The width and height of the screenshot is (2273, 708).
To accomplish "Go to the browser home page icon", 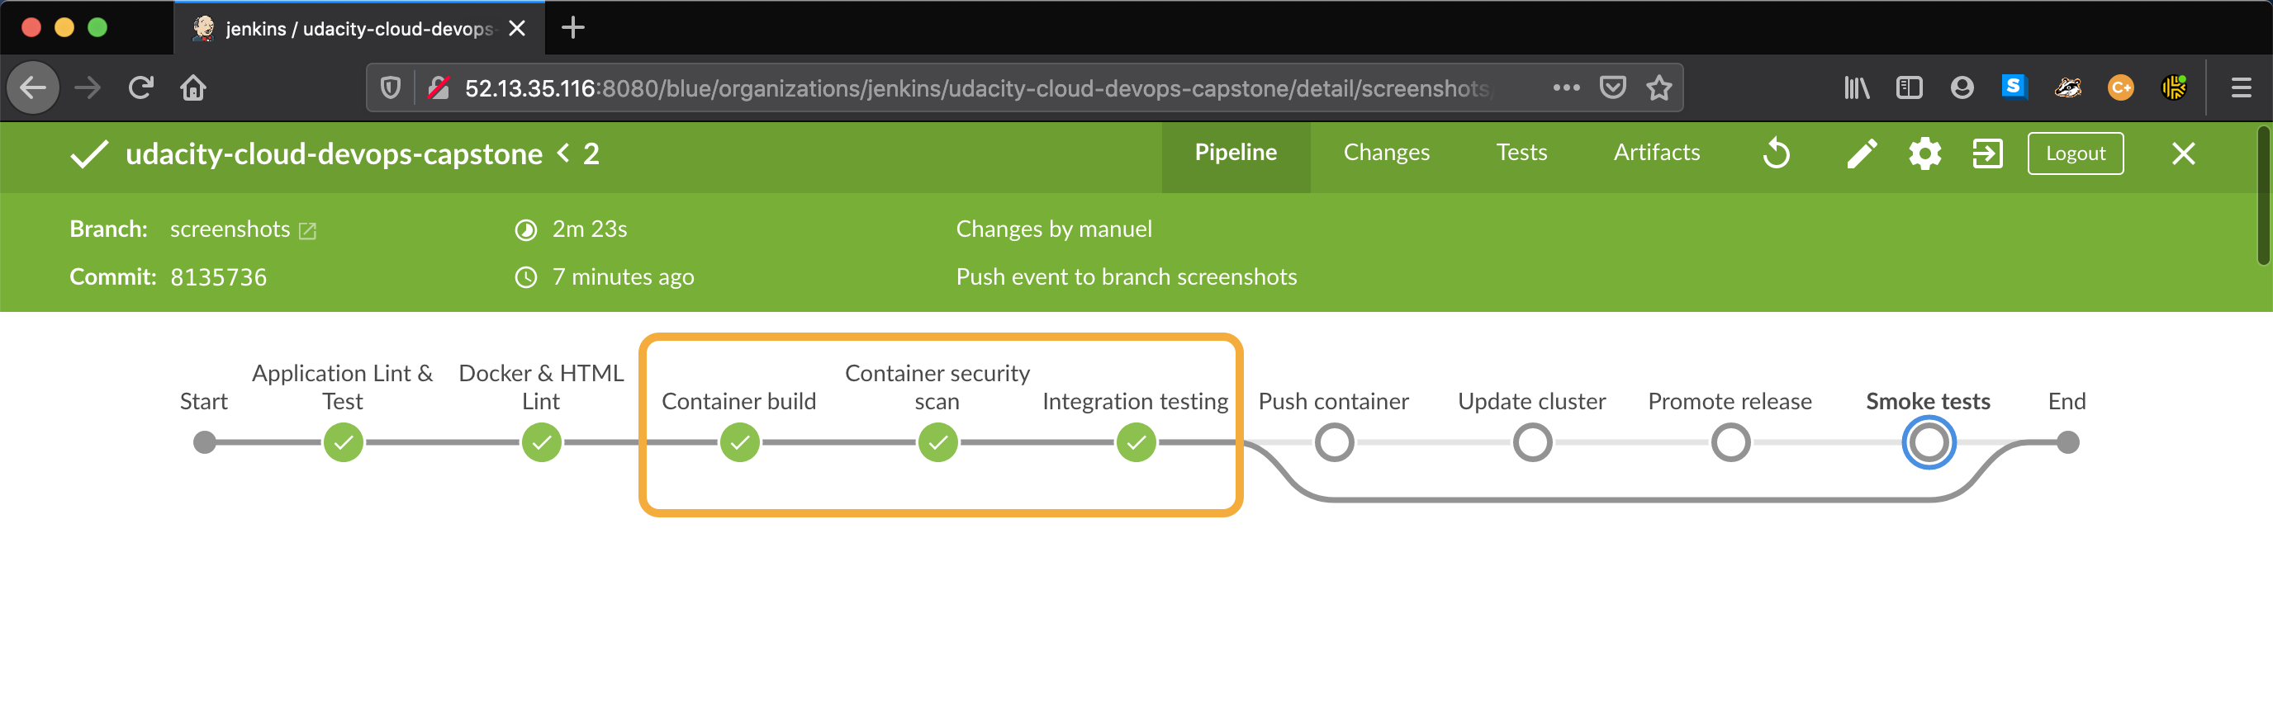I will click(x=193, y=87).
